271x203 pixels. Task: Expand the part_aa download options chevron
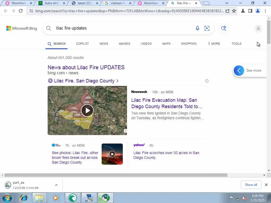pos(56,185)
